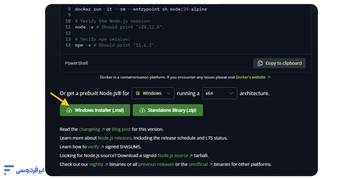The height and width of the screenshot is (179, 357).
Task: Click the comment '# Verify the Node.js version:'
Action: click(x=113, y=21)
